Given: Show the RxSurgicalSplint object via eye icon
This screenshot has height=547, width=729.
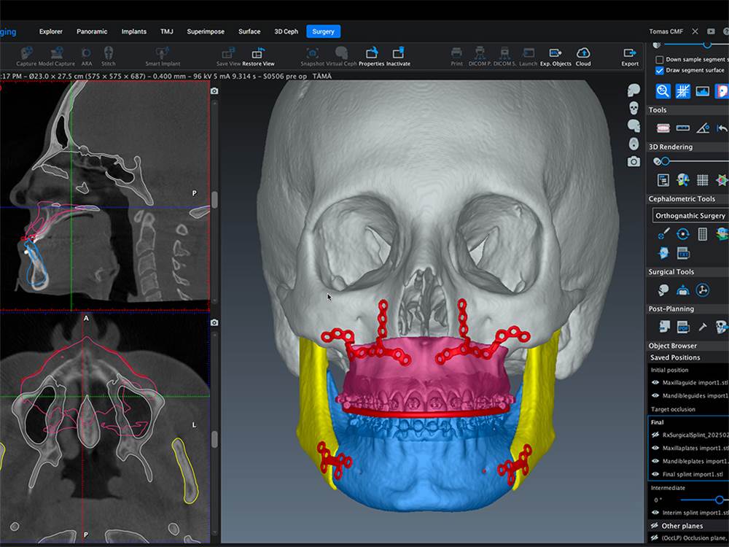Looking at the screenshot, I should tap(655, 434).
